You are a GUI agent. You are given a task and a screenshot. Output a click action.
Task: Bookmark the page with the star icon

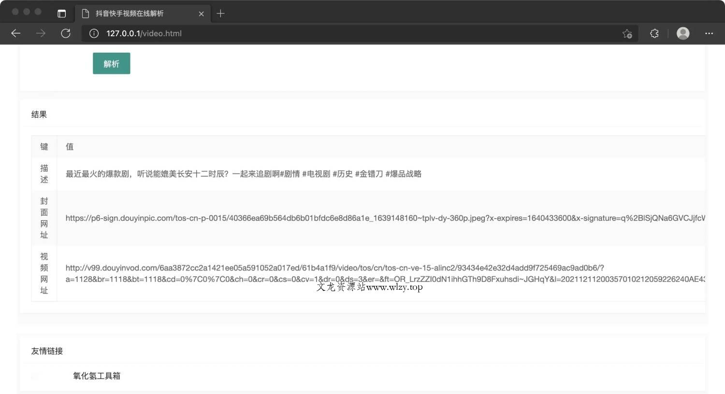(x=627, y=33)
